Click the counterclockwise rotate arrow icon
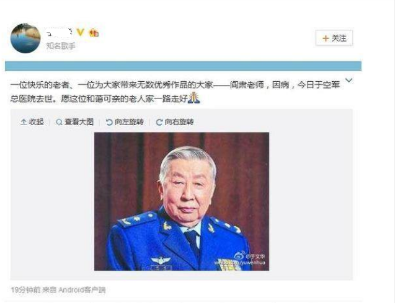 pos(109,122)
